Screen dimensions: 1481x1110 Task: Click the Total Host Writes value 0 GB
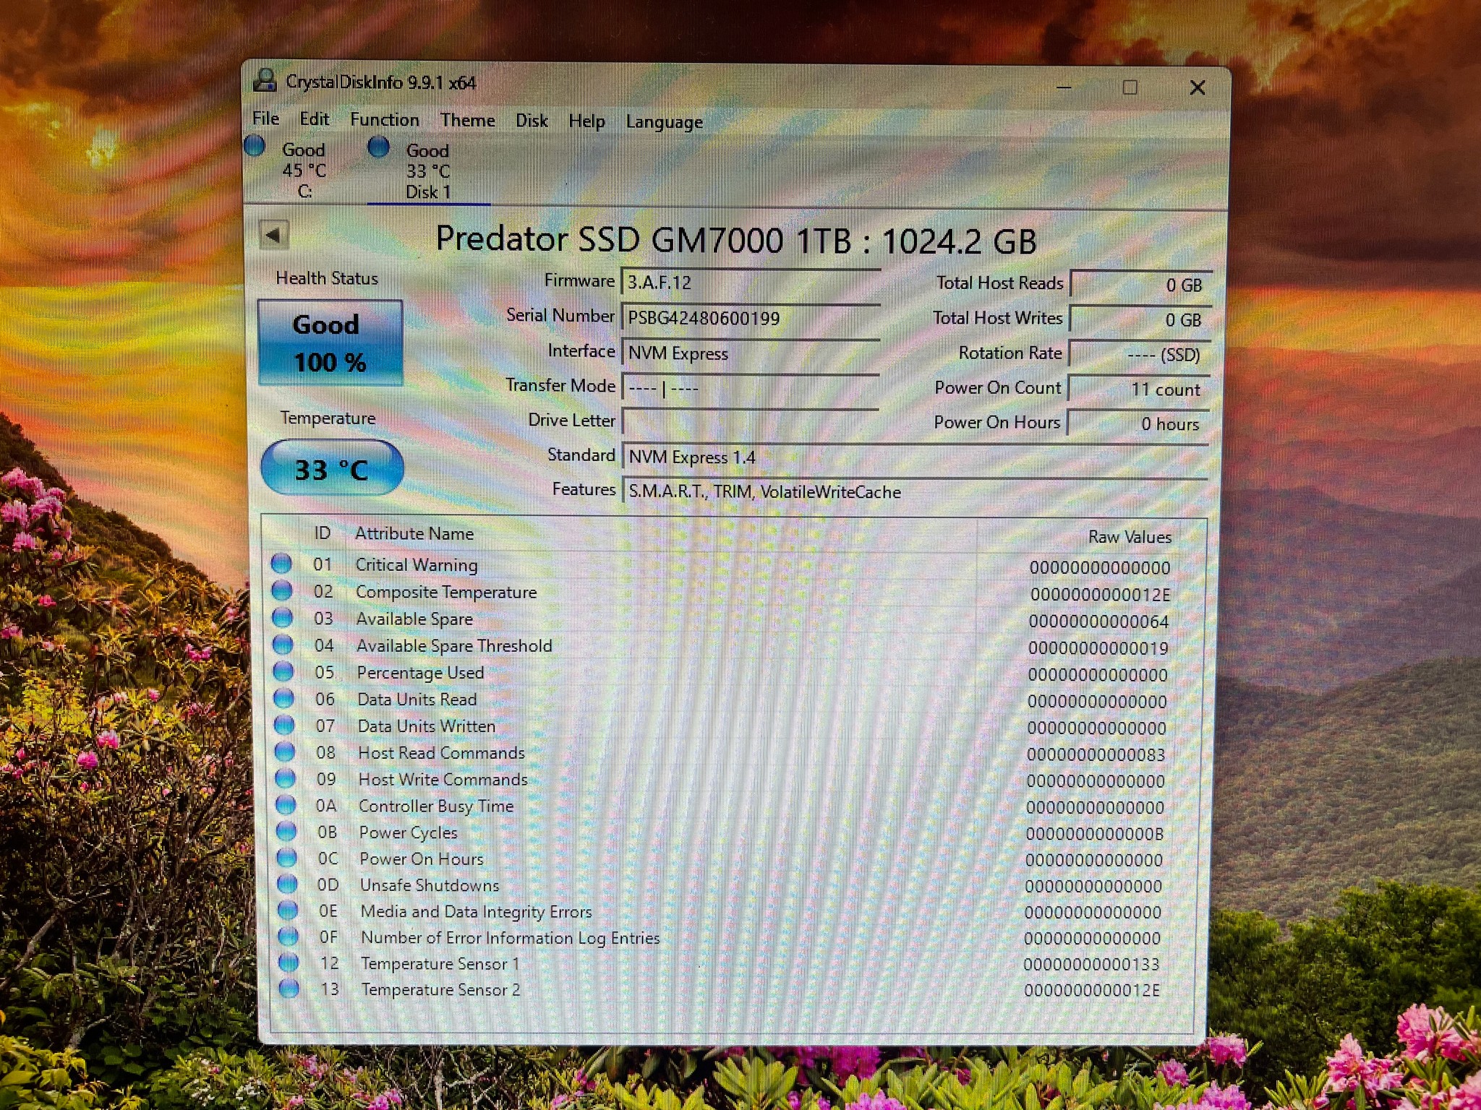[x=1140, y=319]
